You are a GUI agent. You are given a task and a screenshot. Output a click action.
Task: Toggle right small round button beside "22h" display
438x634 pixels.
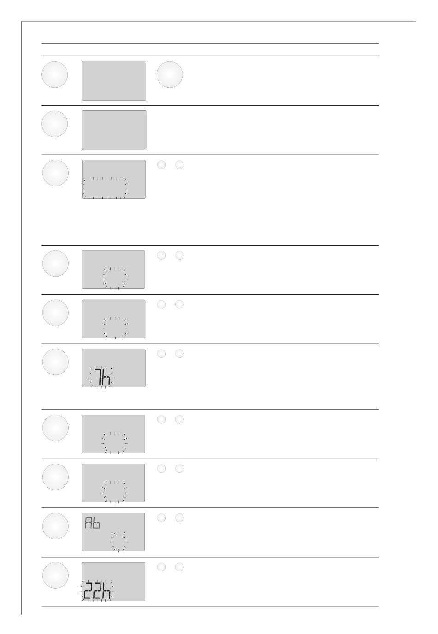pos(179,567)
